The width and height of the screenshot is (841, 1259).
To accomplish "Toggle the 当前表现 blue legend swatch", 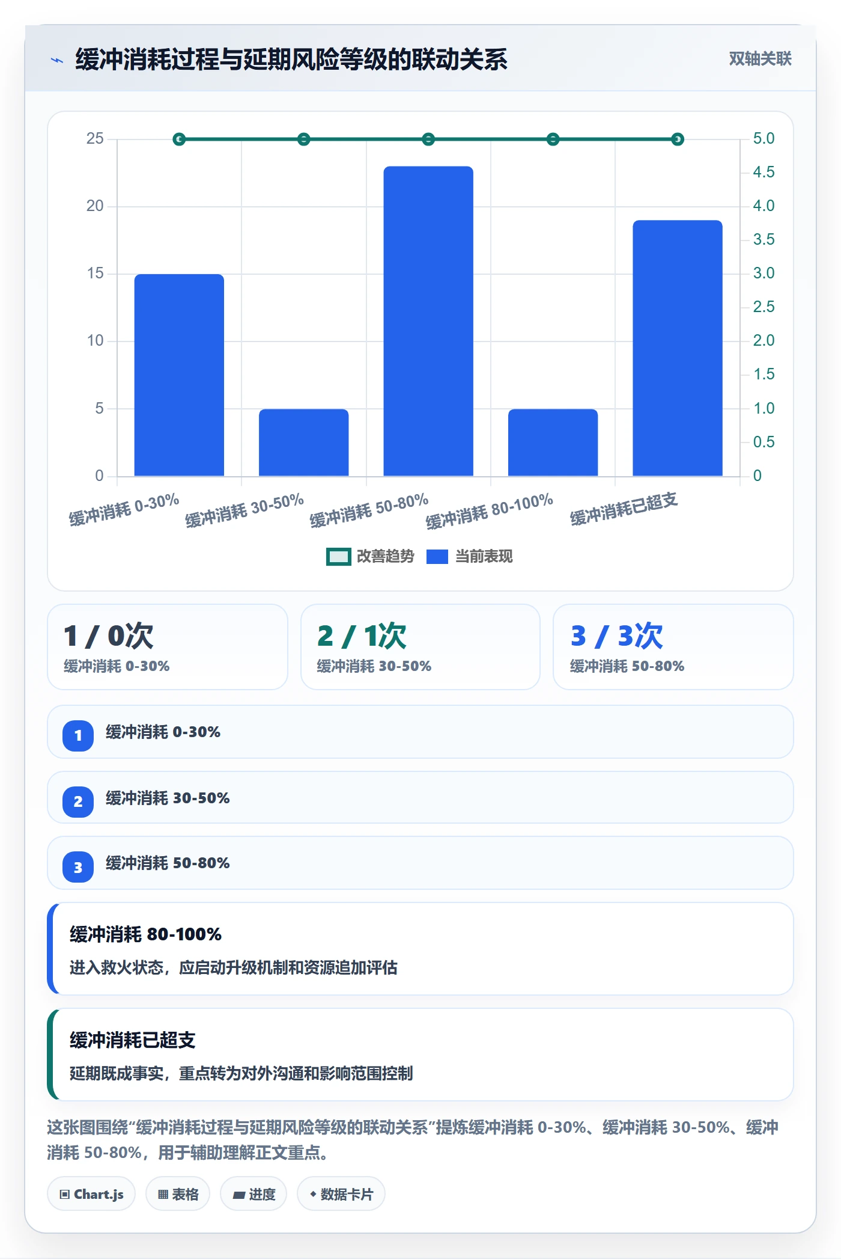I will (437, 557).
